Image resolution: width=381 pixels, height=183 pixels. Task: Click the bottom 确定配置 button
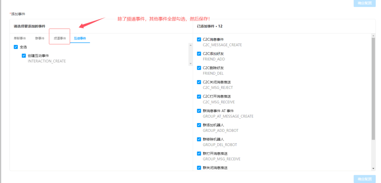coord(364,179)
